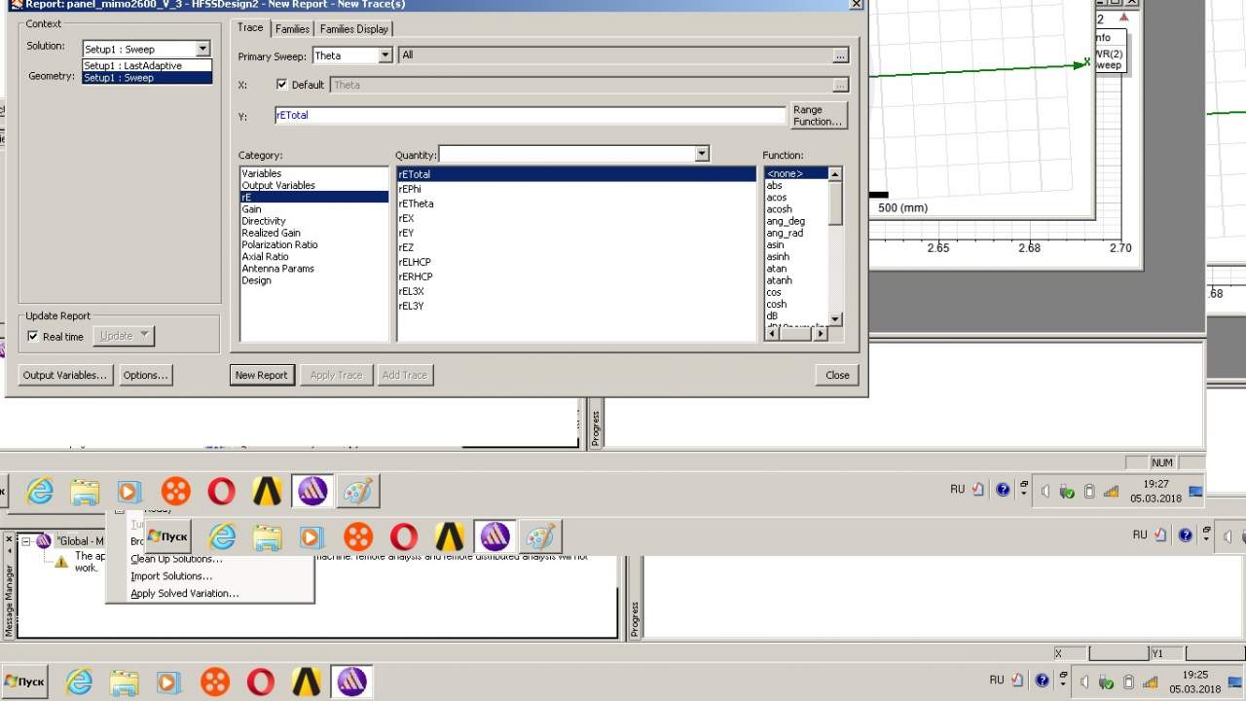Click the orange film-reel icon in the 19:27 taskbar
The height and width of the screenshot is (701, 1246).
click(x=176, y=492)
